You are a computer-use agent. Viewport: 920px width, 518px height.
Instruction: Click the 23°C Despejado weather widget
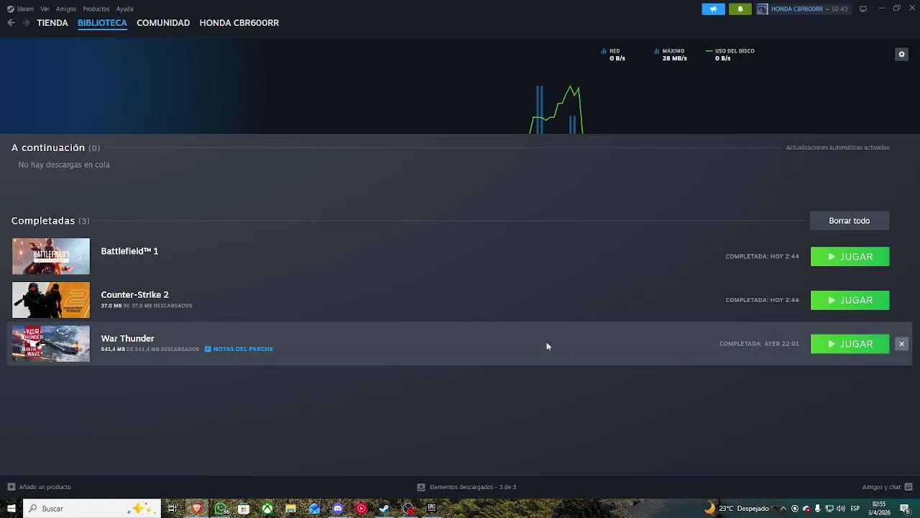[737, 509]
